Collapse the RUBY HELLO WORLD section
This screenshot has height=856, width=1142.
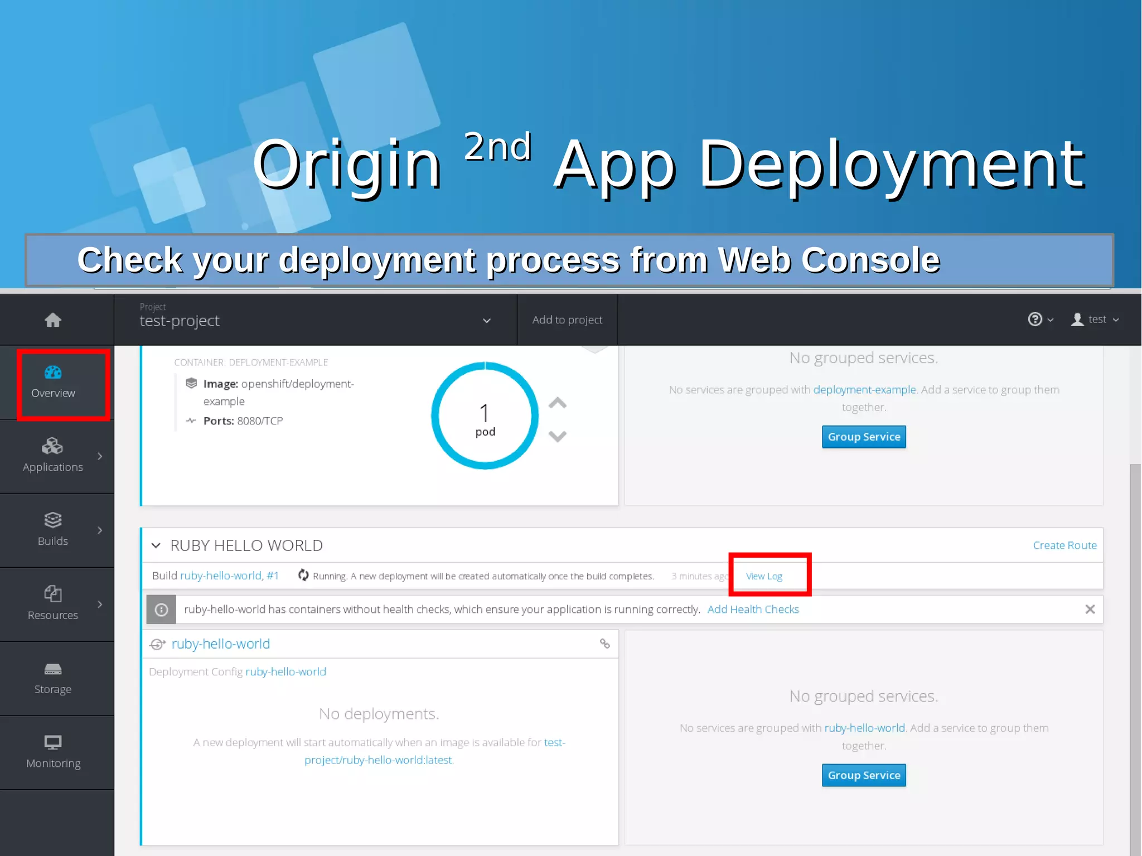156,545
